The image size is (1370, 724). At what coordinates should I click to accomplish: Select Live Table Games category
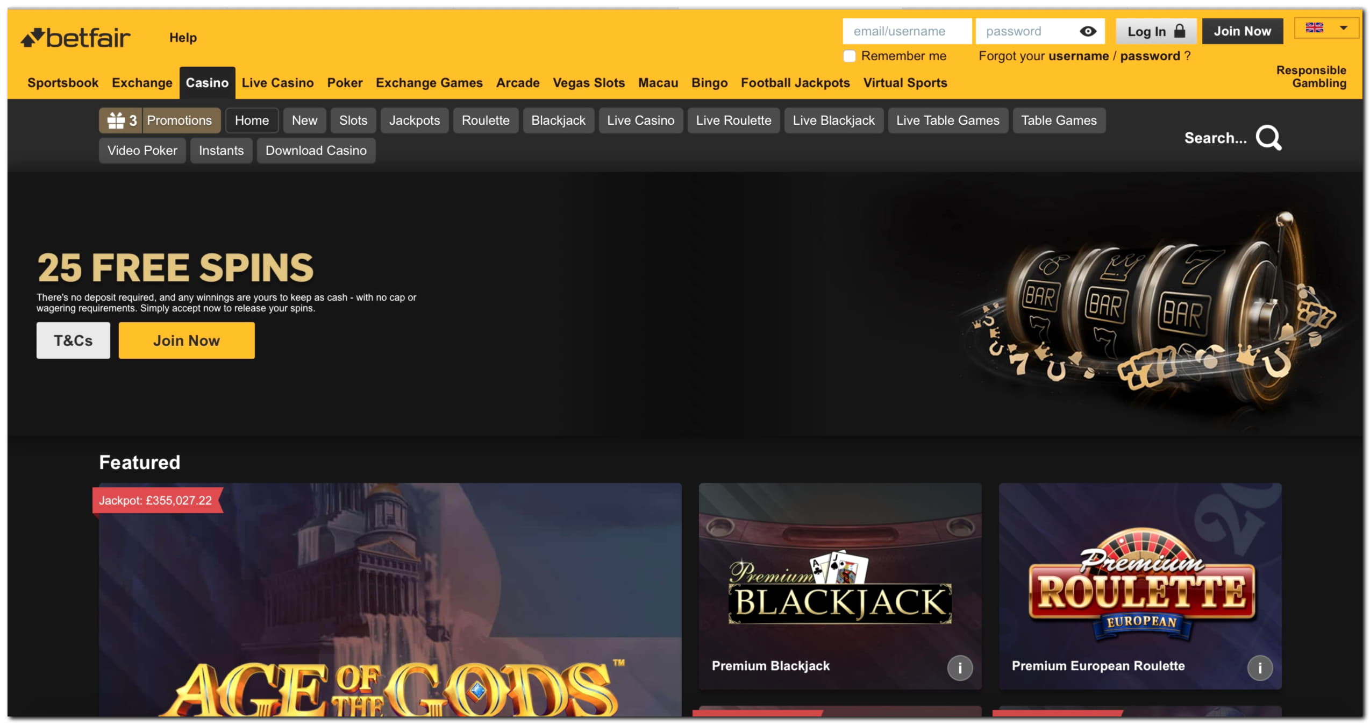[947, 120]
